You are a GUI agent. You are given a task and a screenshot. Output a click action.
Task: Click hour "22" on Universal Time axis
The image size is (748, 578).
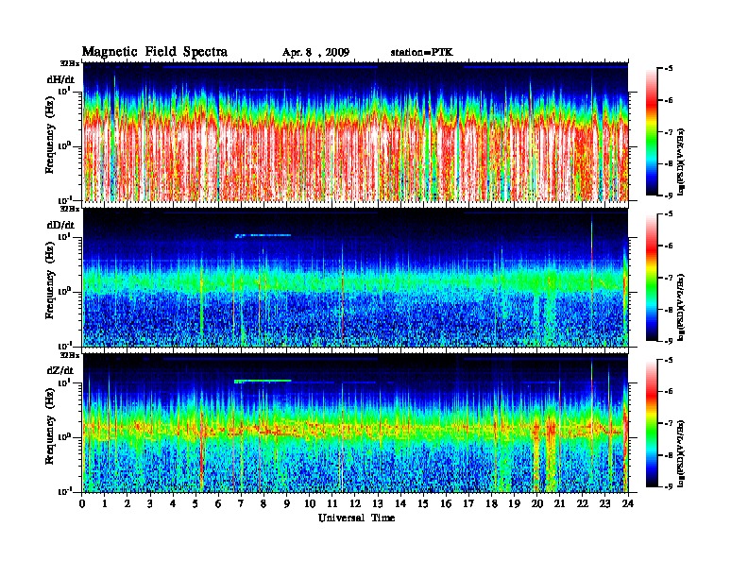click(x=583, y=503)
